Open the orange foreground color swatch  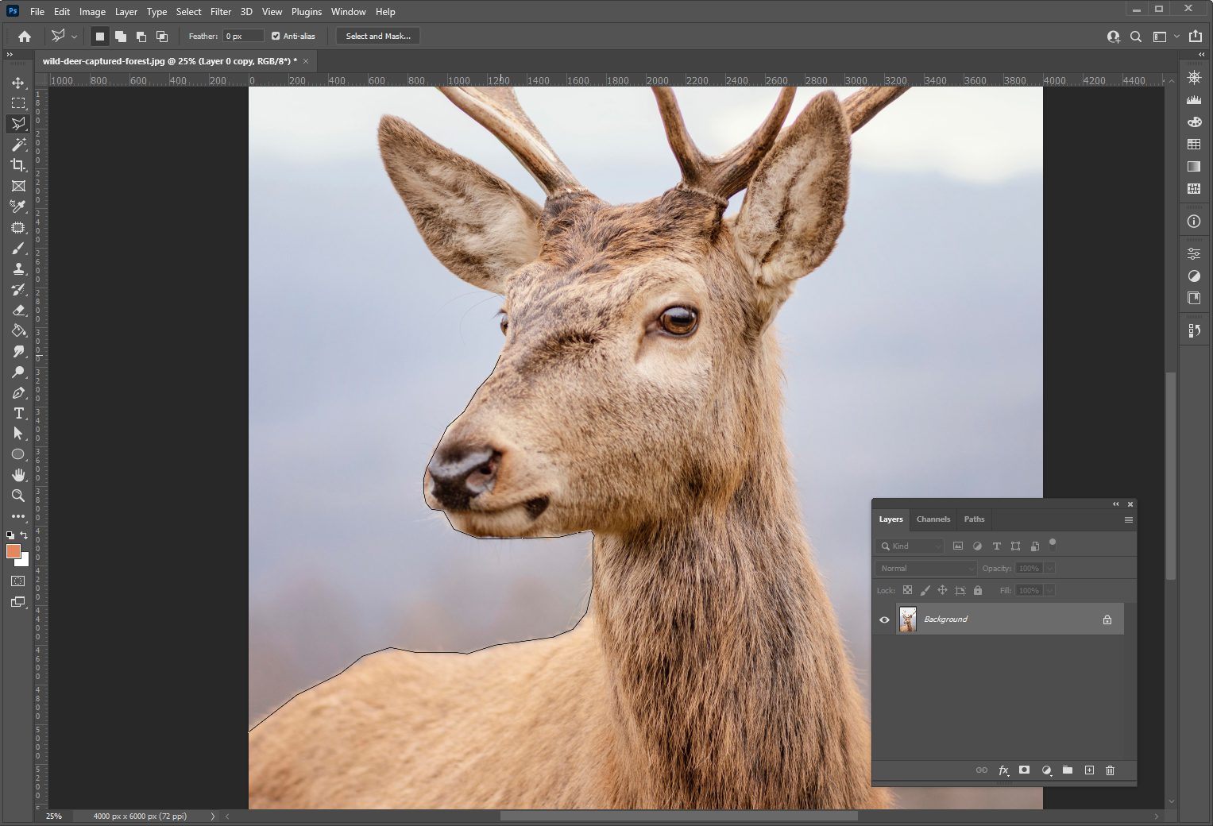click(x=13, y=551)
